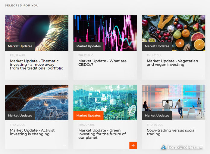Viewport: 210px width, 154px height.
Task: Click THU, 21 JUL date on Vegetarian card
Action: point(155,55)
